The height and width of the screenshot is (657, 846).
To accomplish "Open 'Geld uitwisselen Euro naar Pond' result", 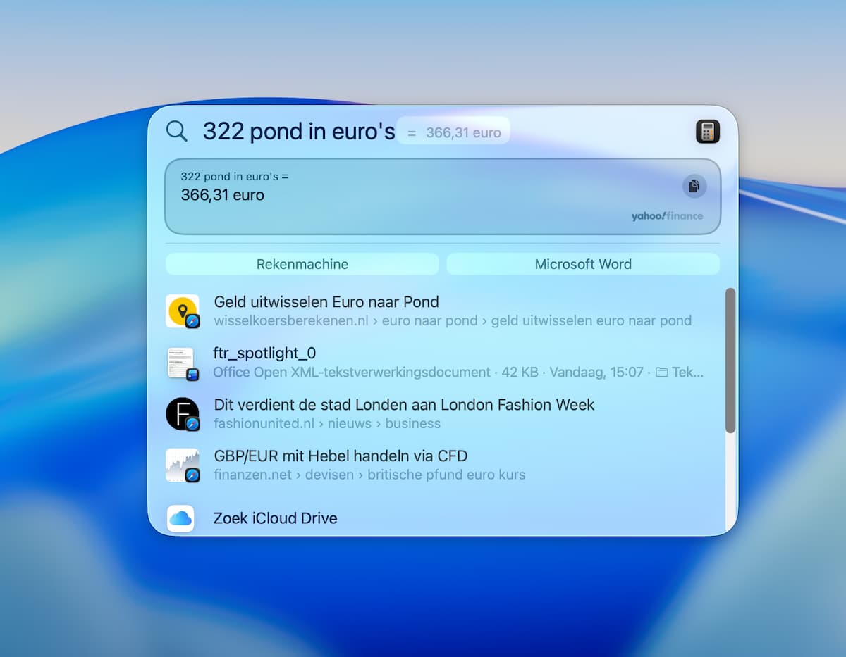I will pyautogui.click(x=326, y=302).
